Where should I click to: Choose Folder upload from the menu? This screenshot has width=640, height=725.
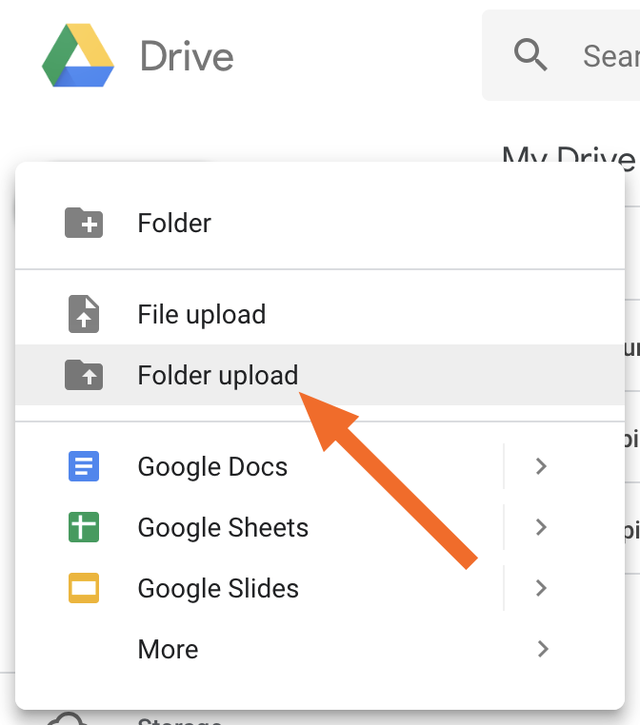(320, 375)
